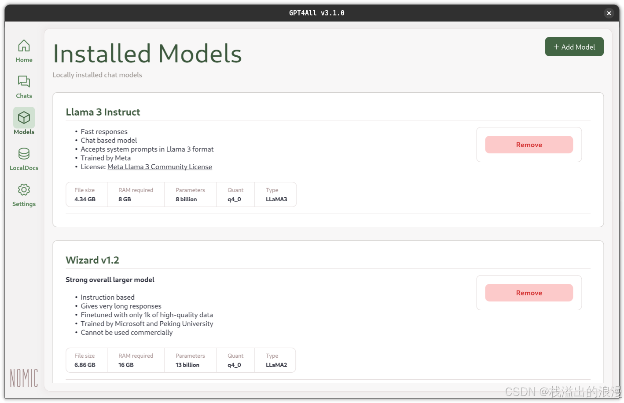Click the Wizard v1.2 q4_0 quant value
Image resolution: width=624 pixels, height=403 pixels.
point(234,365)
